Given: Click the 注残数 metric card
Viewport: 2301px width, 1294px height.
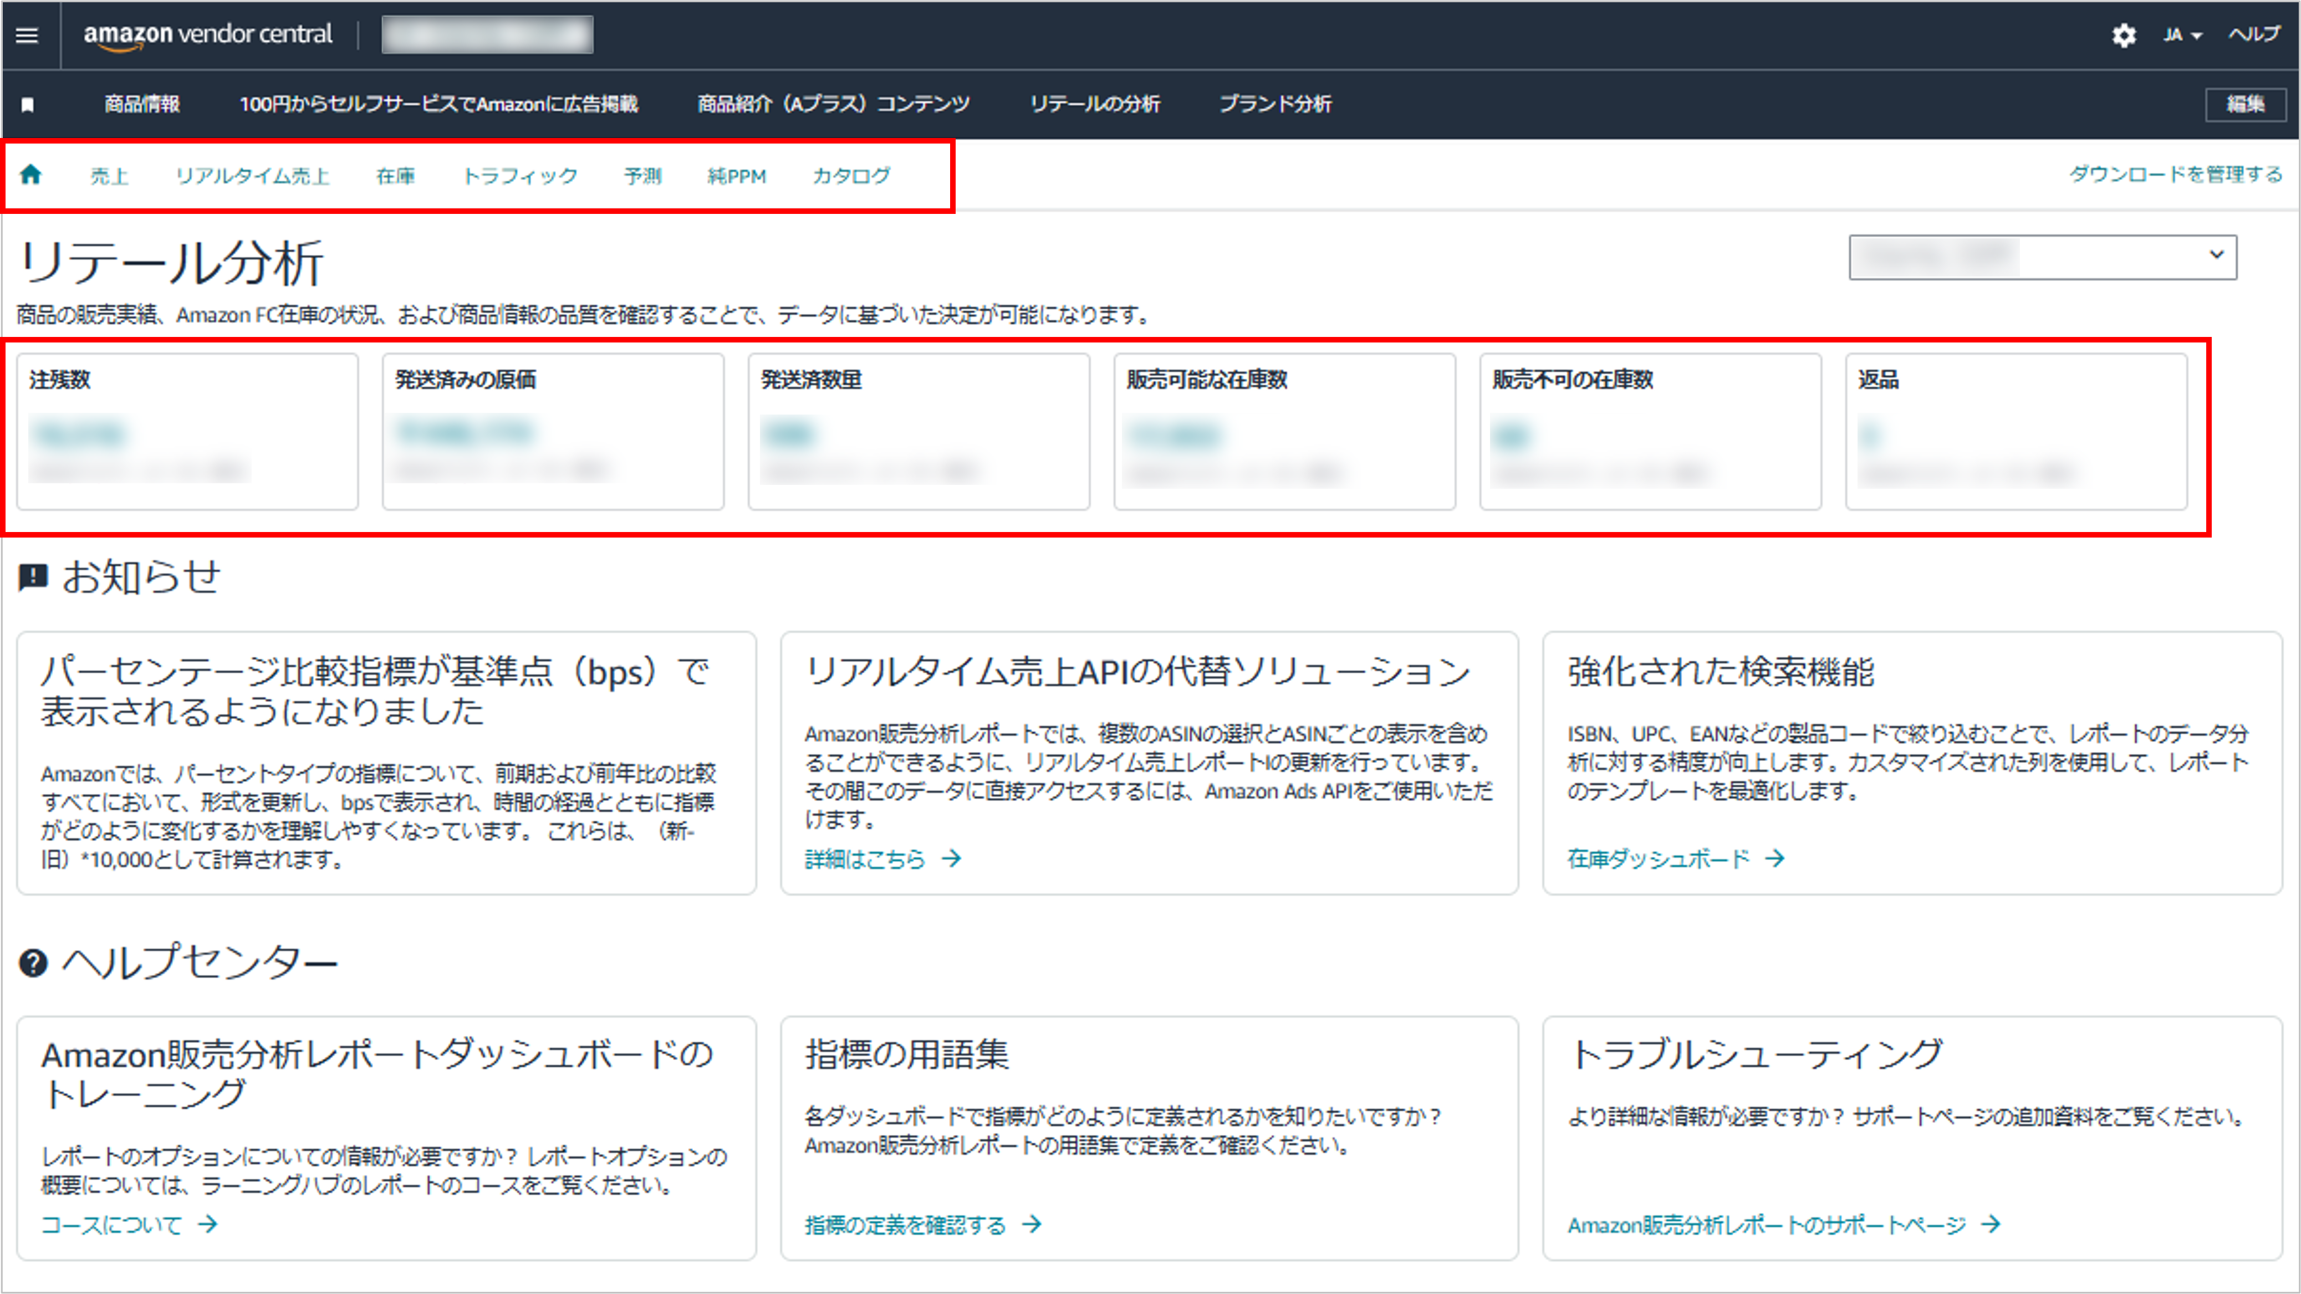Looking at the screenshot, I should pos(187,431).
